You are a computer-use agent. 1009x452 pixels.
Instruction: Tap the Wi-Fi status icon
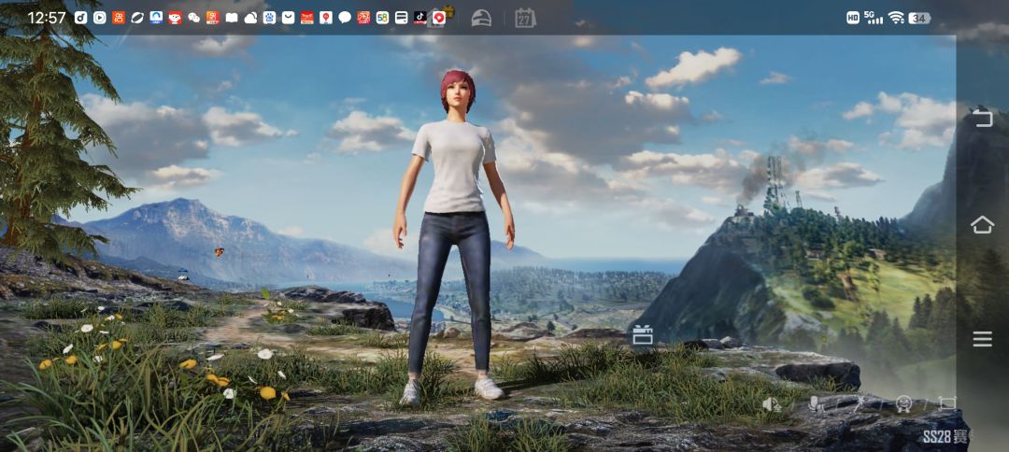tap(896, 18)
